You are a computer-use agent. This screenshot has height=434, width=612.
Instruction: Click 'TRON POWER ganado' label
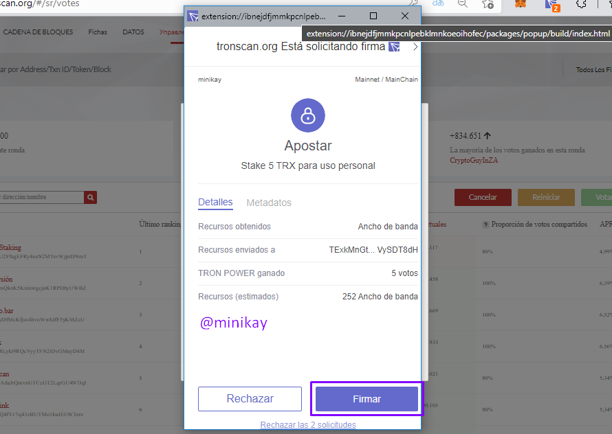click(241, 273)
